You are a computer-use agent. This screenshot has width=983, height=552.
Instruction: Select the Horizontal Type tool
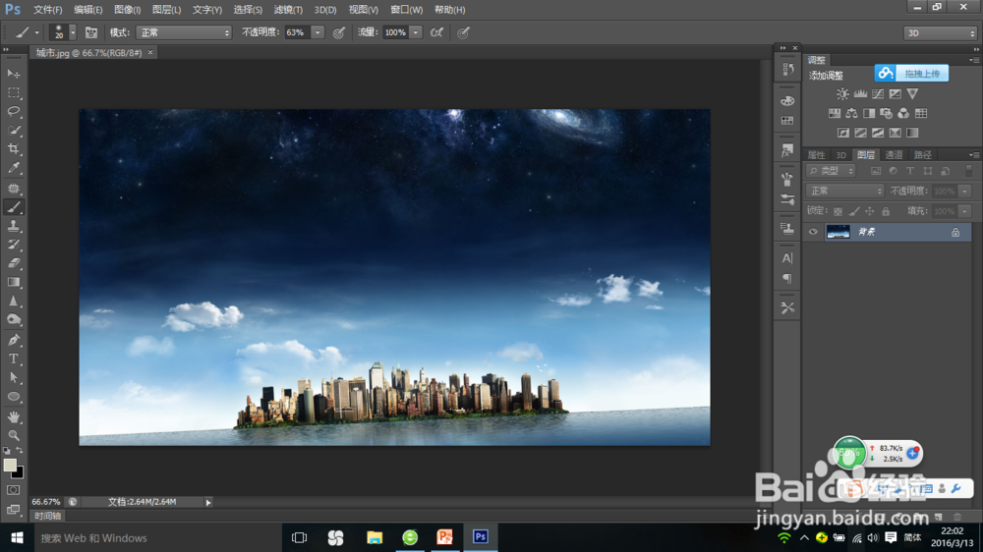tap(14, 359)
